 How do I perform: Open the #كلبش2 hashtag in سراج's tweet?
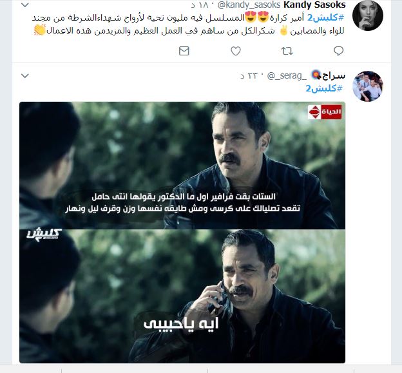324,88
